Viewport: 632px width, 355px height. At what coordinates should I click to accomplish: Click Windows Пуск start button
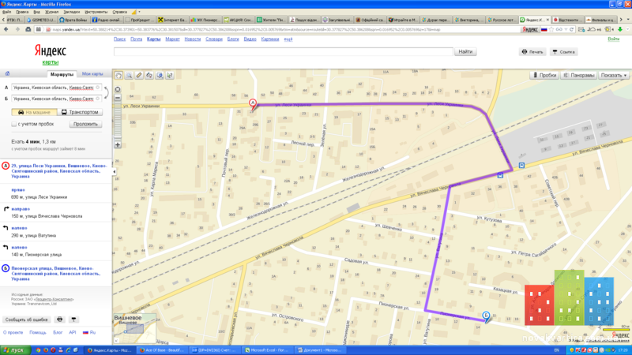tap(15, 350)
